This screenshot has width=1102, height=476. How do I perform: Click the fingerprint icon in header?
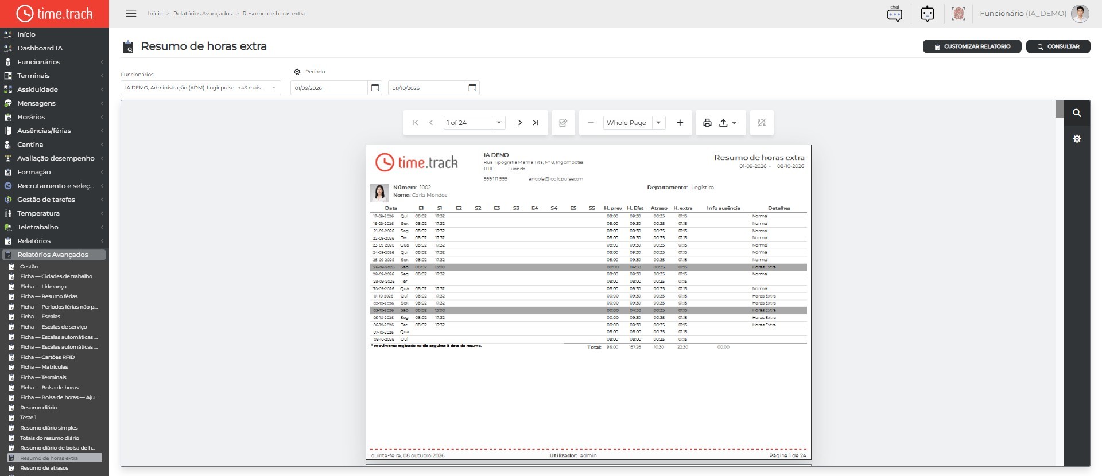[958, 13]
